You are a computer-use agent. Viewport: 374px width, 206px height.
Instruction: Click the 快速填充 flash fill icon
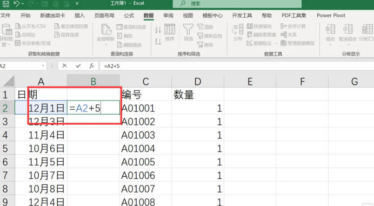(250, 26)
